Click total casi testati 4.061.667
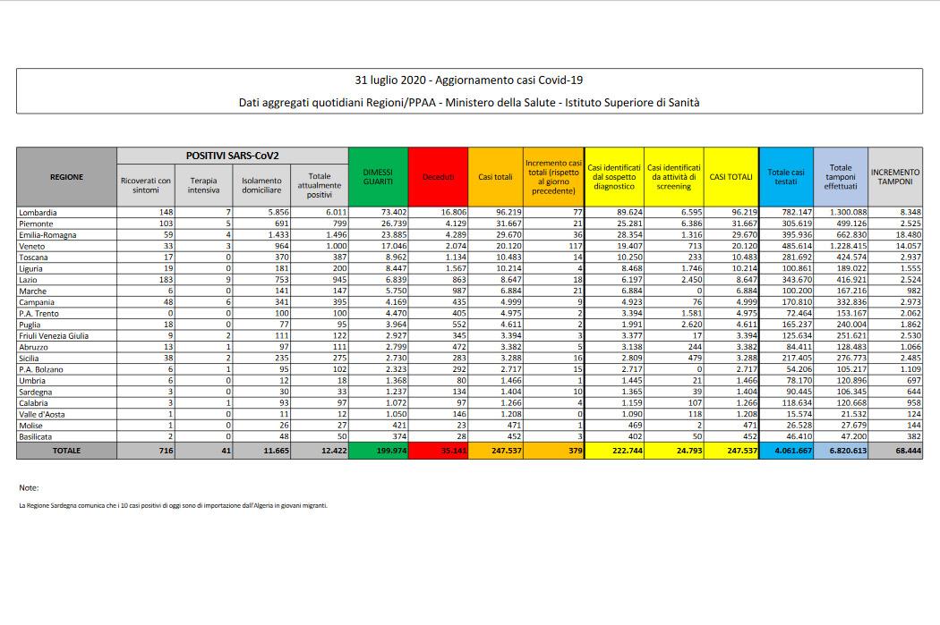The height and width of the screenshot is (625, 940). [x=793, y=451]
